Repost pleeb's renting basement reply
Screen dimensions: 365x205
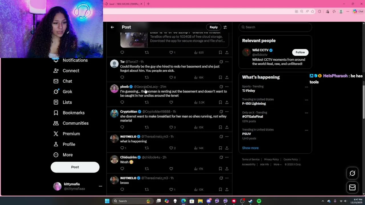pyautogui.click(x=147, y=102)
